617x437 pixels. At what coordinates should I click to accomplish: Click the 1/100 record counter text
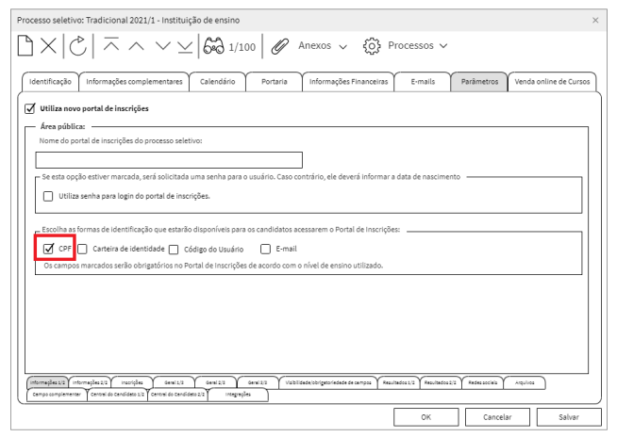point(242,47)
